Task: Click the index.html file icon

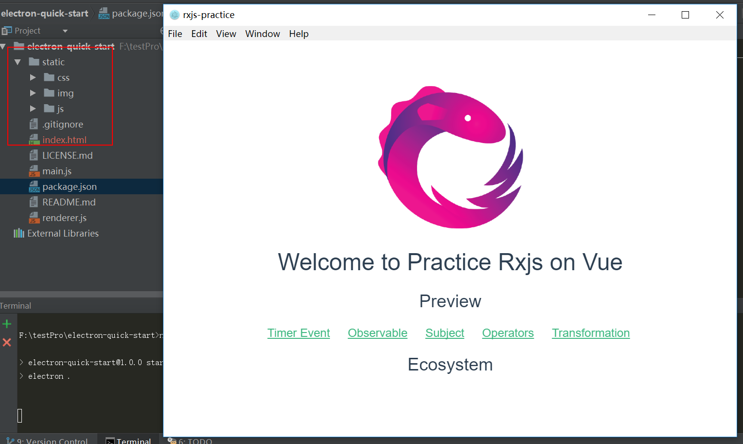Action: (34, 140)
